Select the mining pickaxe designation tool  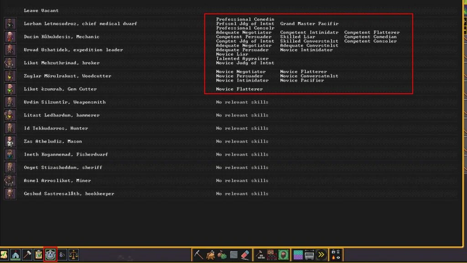coord(199,254)
